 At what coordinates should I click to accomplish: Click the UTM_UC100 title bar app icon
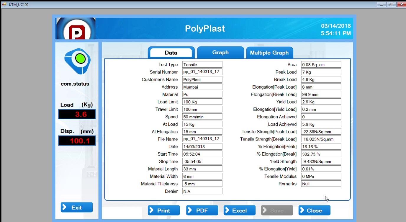[4, 4]
